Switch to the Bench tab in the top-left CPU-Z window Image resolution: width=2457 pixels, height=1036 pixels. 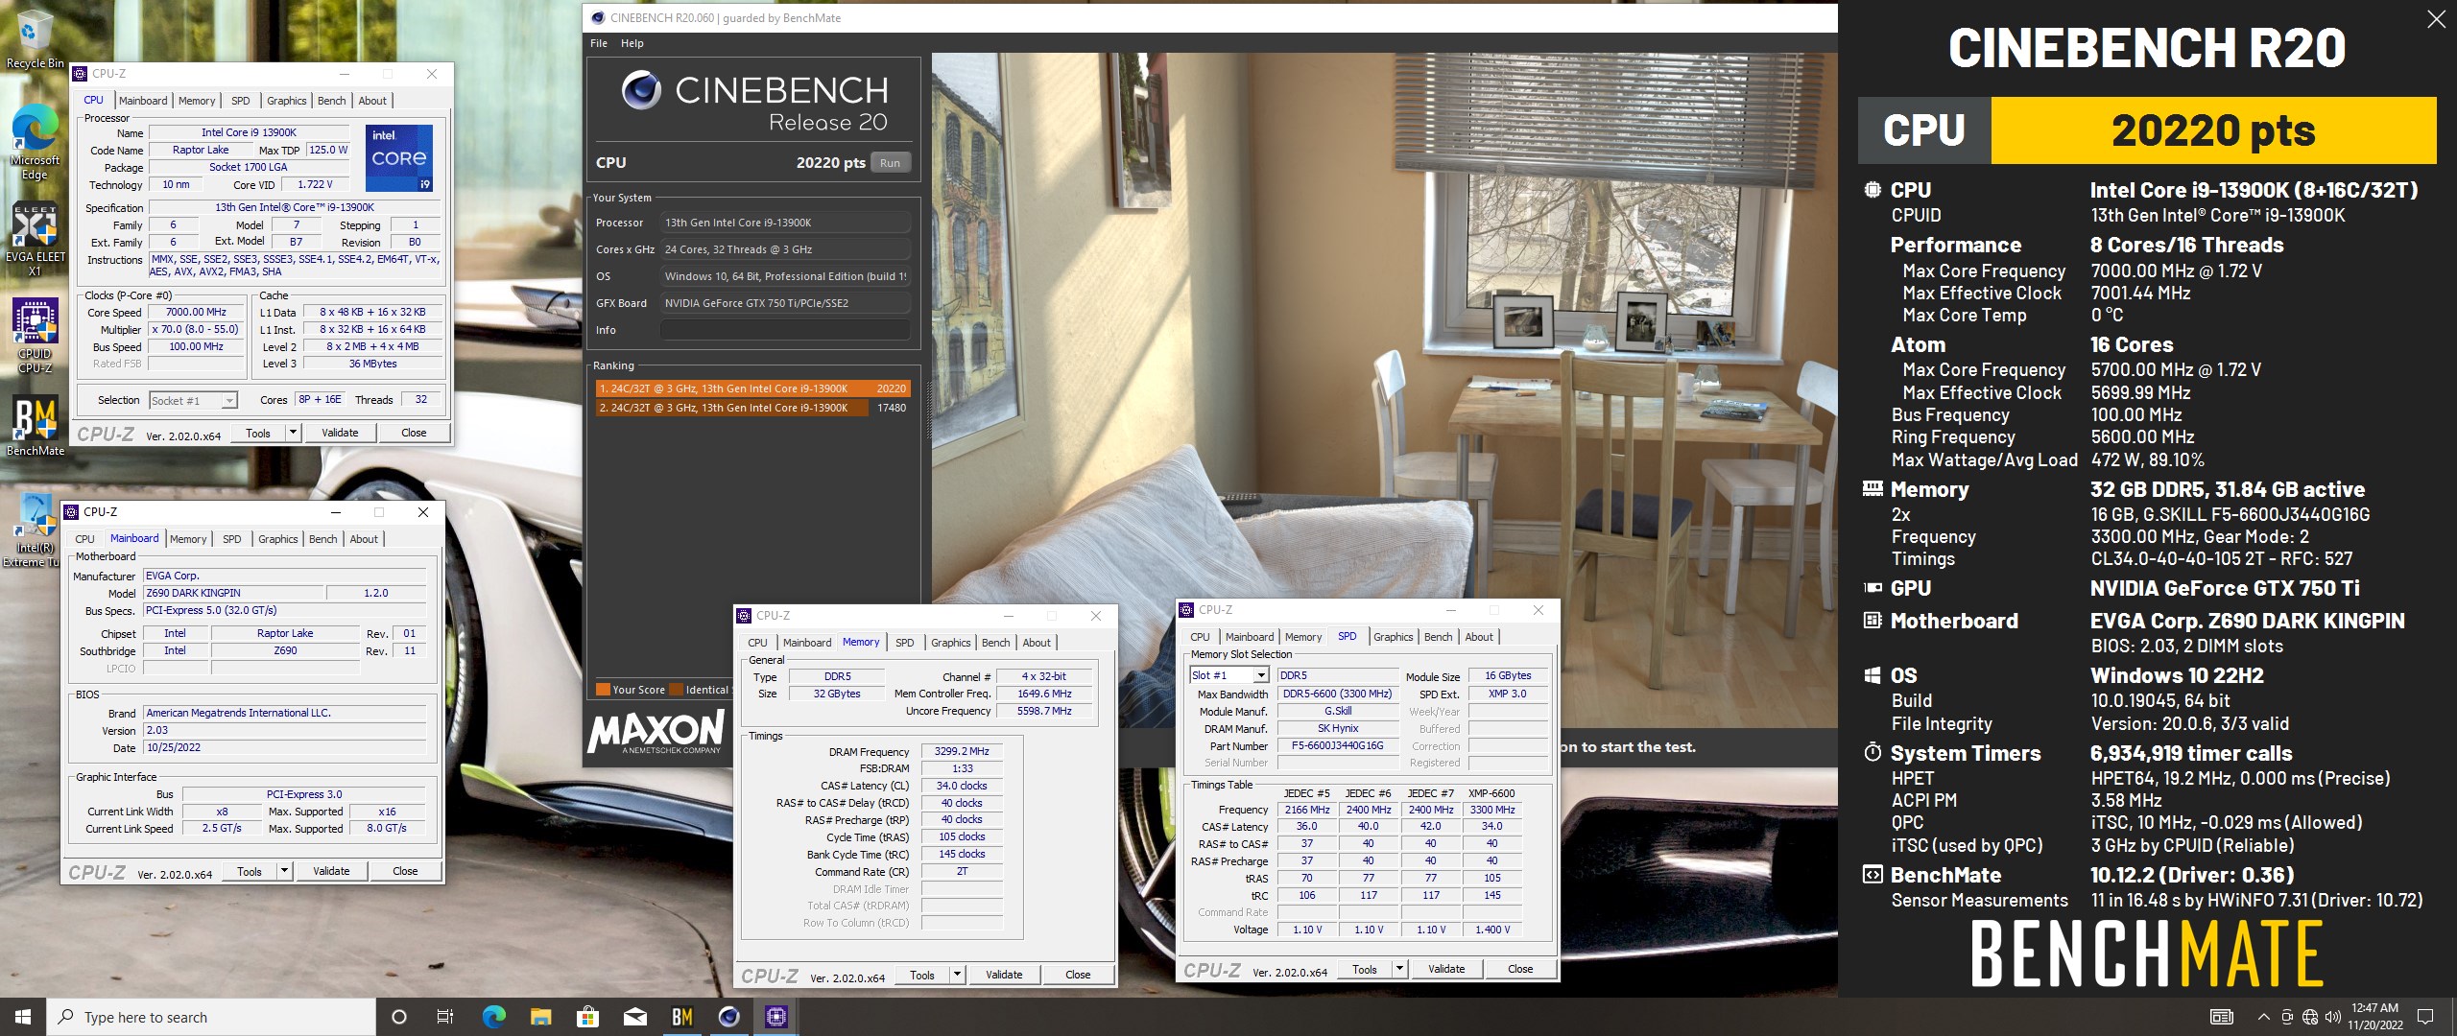(x=331, y=101)
